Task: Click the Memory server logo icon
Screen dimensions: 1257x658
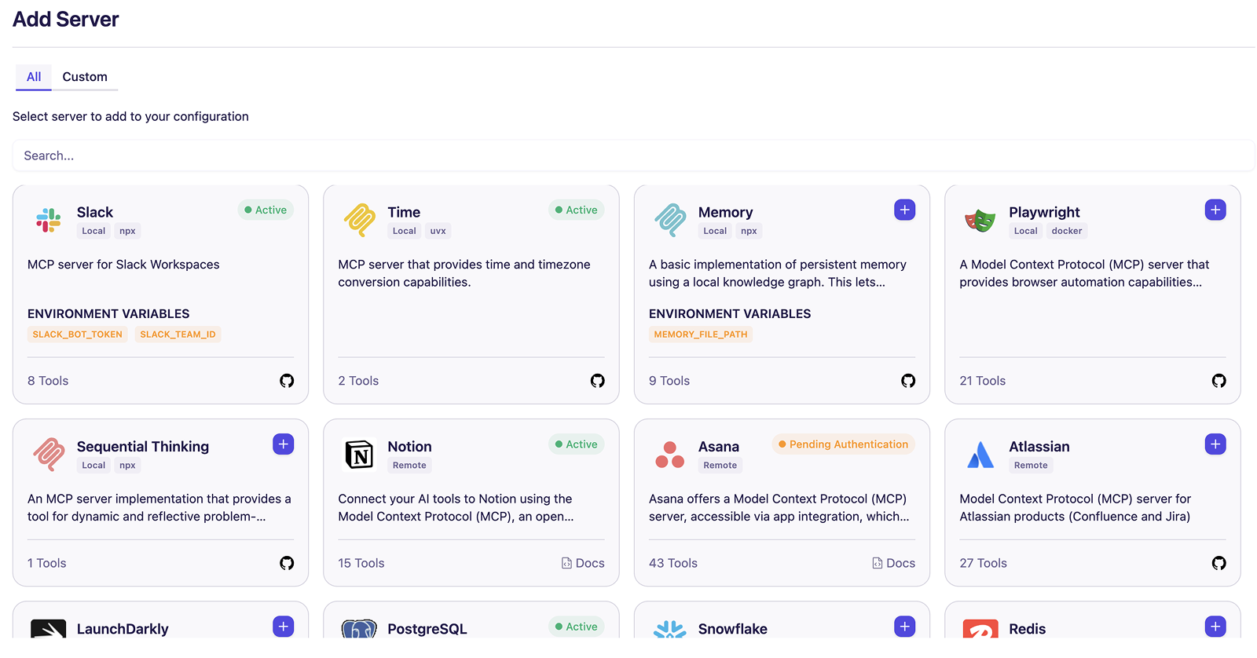Action: pos(670,221)
